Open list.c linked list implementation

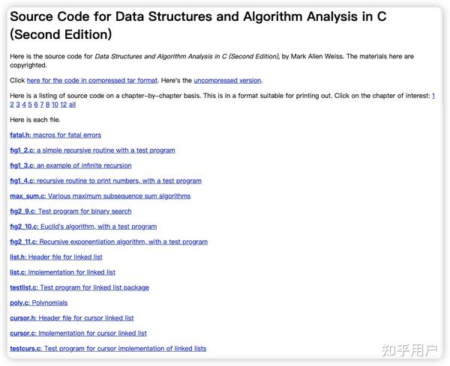[x=62, y=272]
